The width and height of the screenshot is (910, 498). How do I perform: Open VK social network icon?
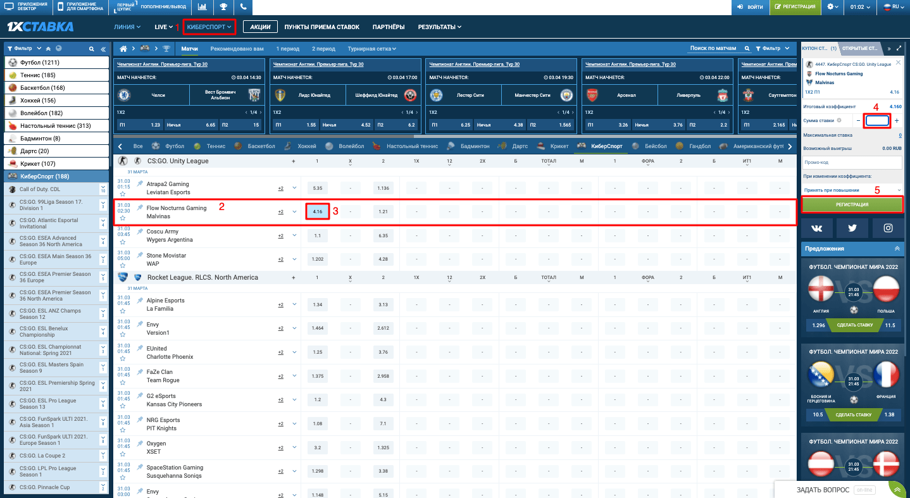pos(817,228)
